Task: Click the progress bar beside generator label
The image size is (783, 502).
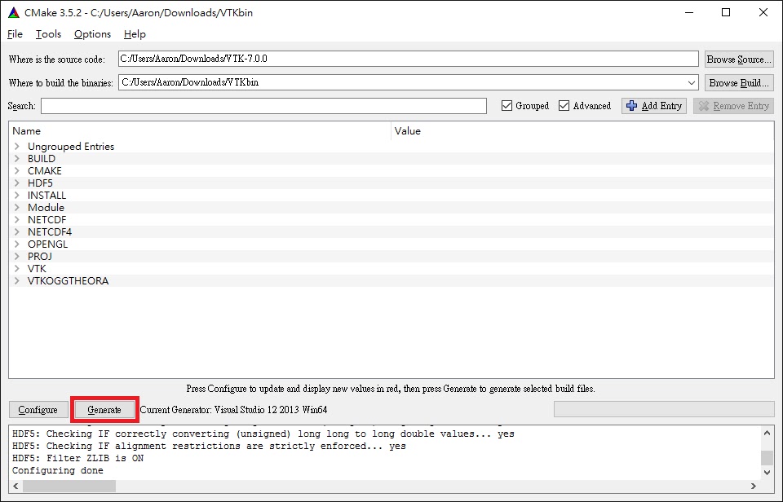Action: [664, 409]
